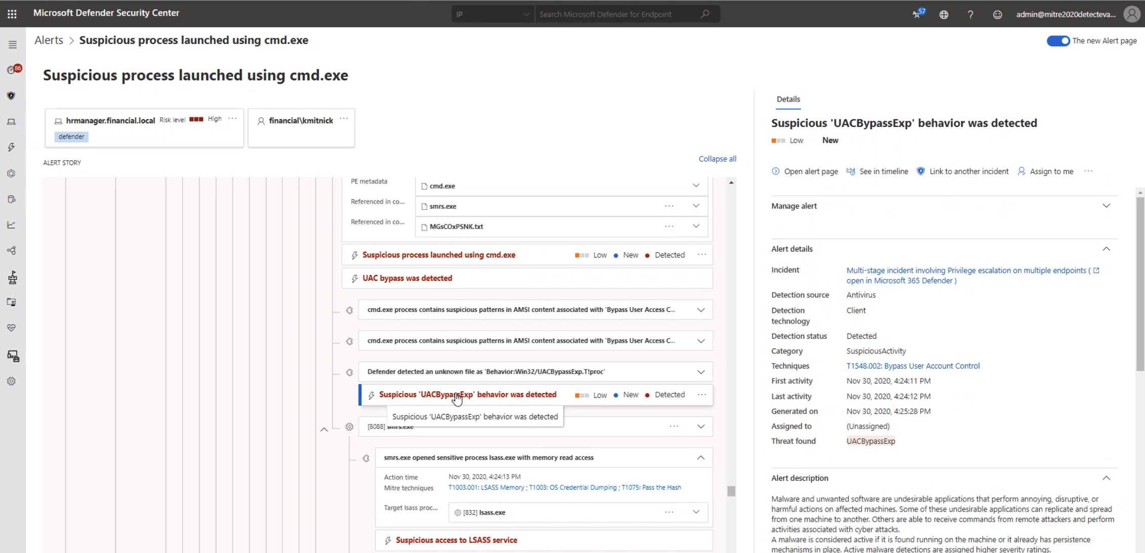Click the feedback smiley icon
1145x553 pixels.
(x=997, y=15)
